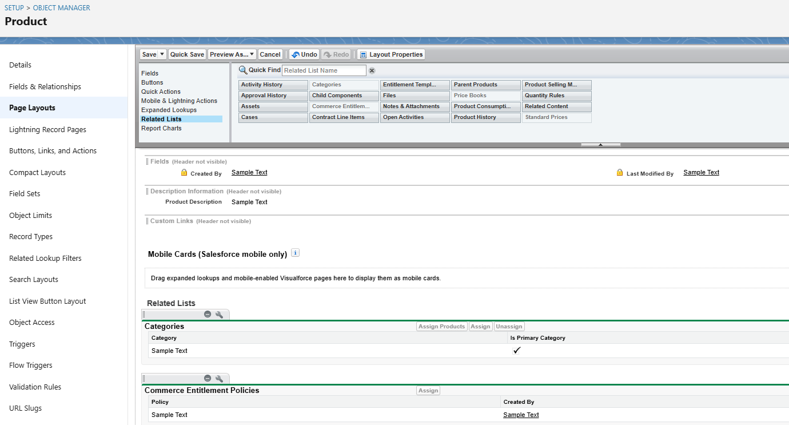Click the Mobile Cards info icon
Viewport: 789px width, 425px height.
point(296,253)
